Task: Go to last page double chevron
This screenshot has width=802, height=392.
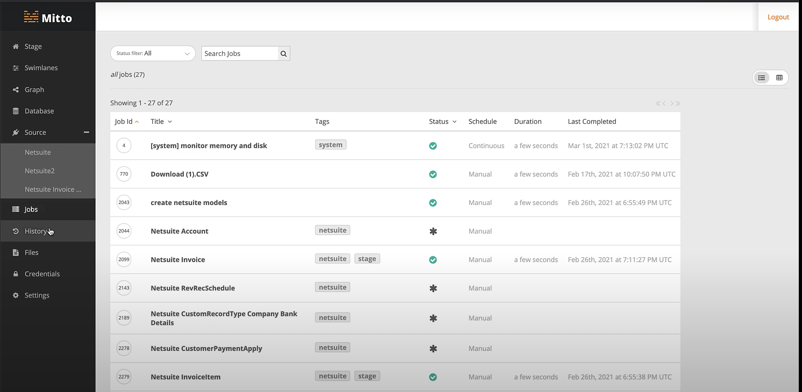Action: coord(678,103)
